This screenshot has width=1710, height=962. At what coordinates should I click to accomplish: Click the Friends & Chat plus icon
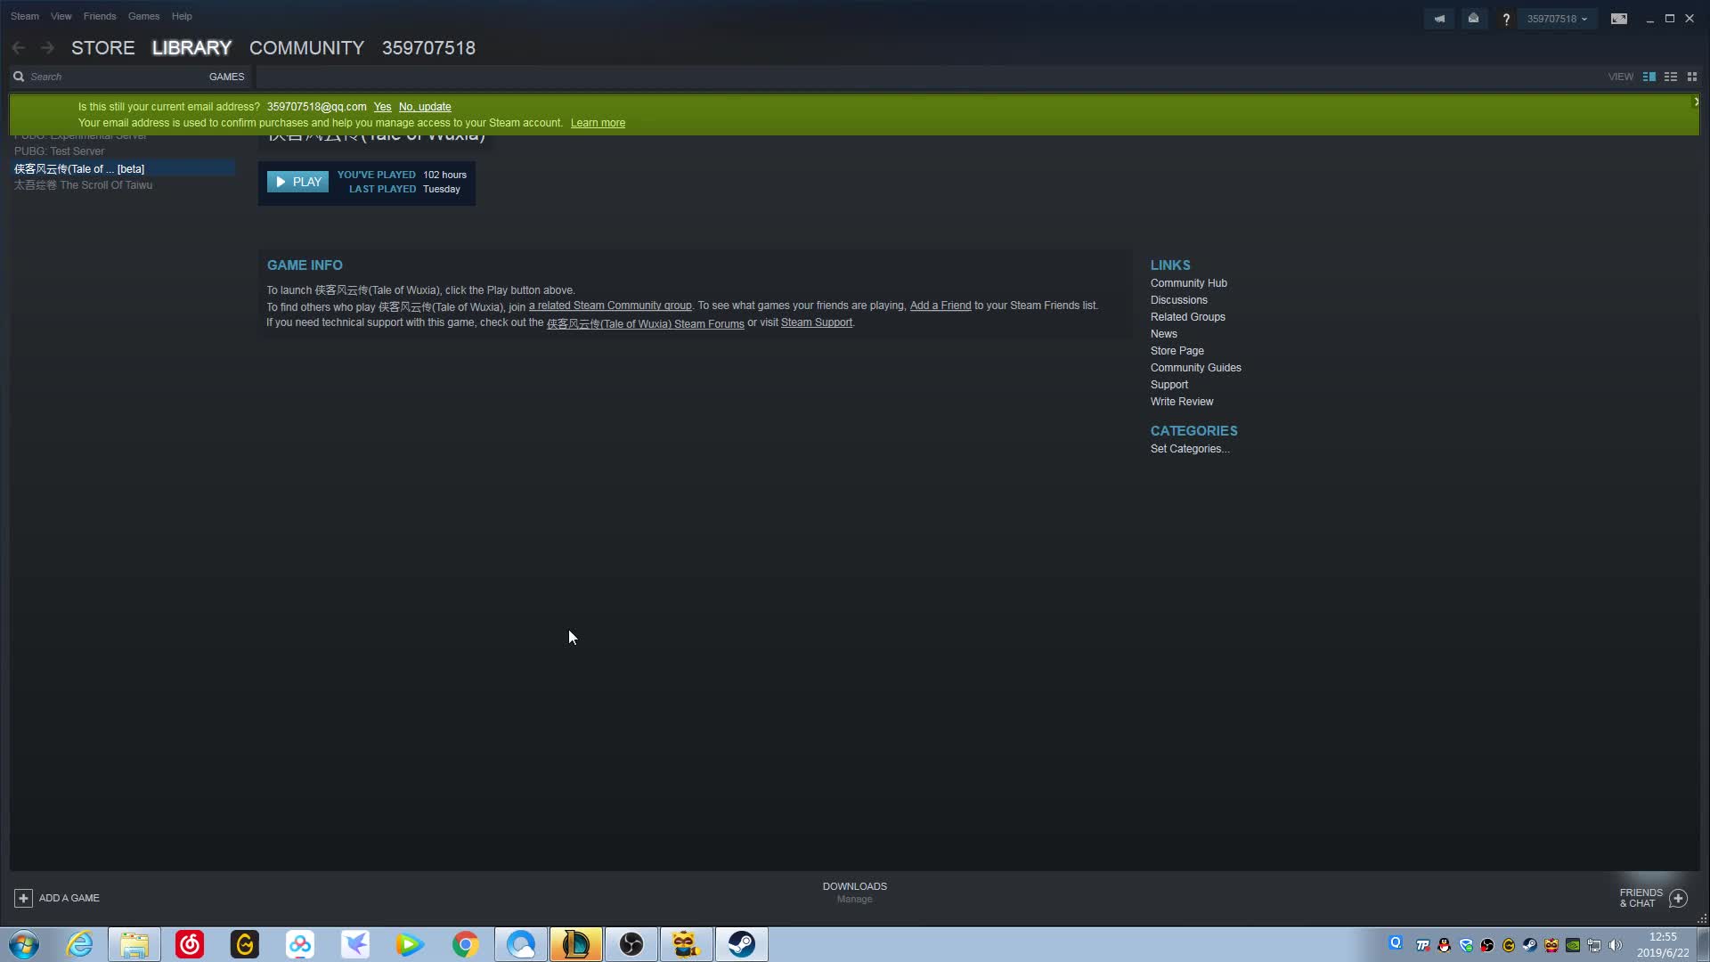[1678, 898]
